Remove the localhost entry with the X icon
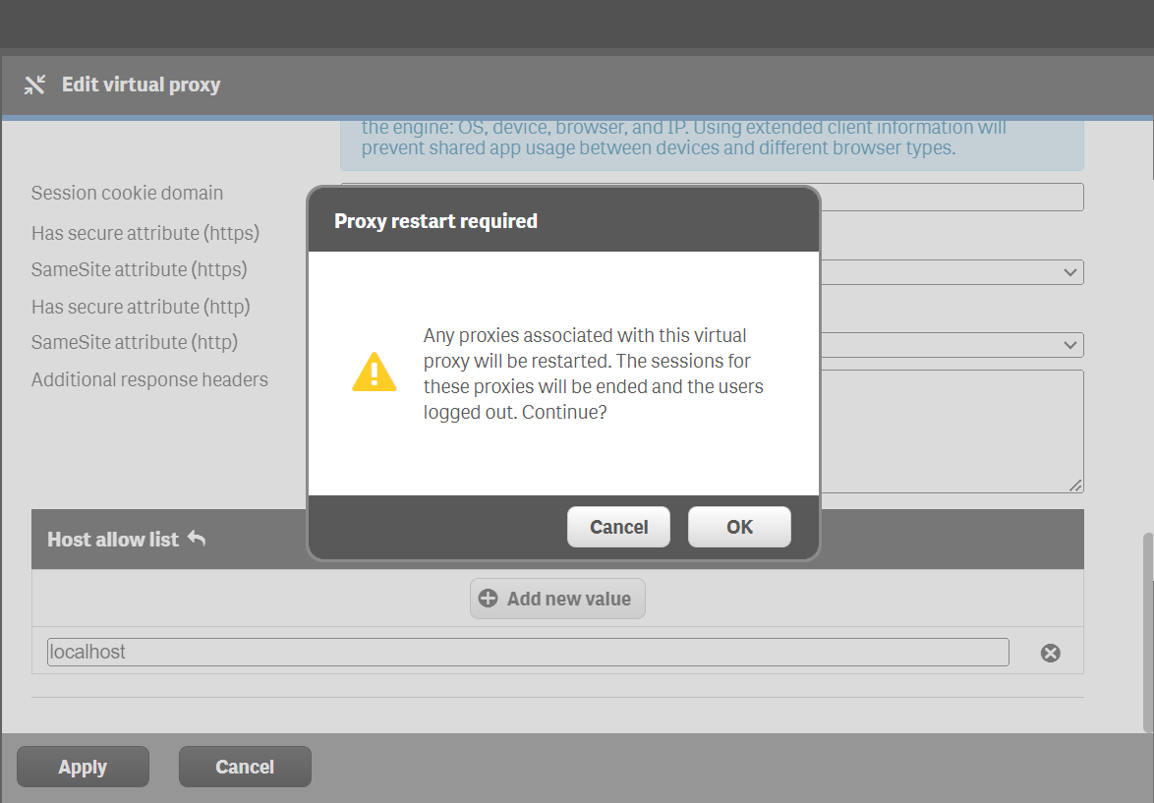1154x803 pixels. [x=1050, y=652]
